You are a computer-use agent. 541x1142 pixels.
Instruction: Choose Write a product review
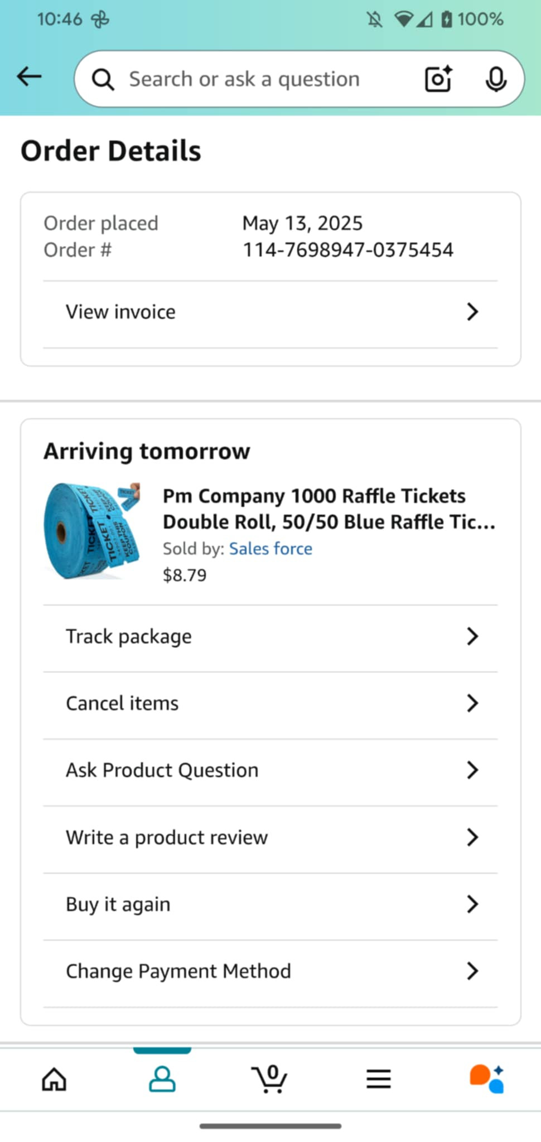coord(167,837)
